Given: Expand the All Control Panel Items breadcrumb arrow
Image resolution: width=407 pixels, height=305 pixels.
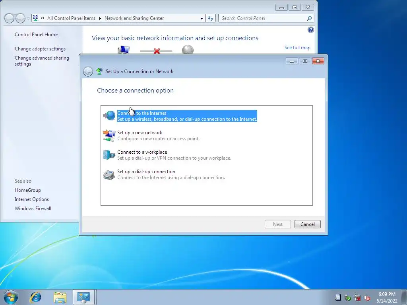Looking at the screenshot, I should pyautogui.click(x=100, y=18).
